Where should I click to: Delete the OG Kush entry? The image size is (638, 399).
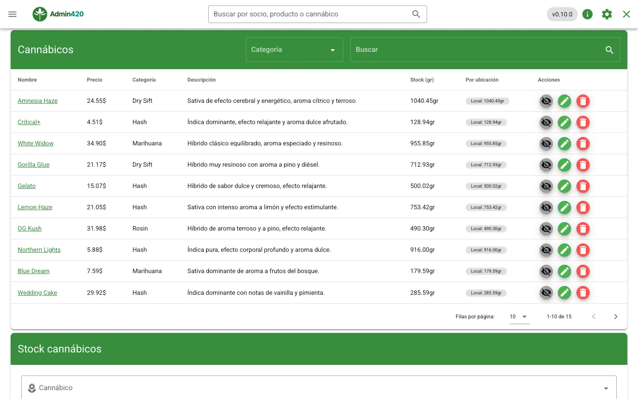[x=583, y=229]
